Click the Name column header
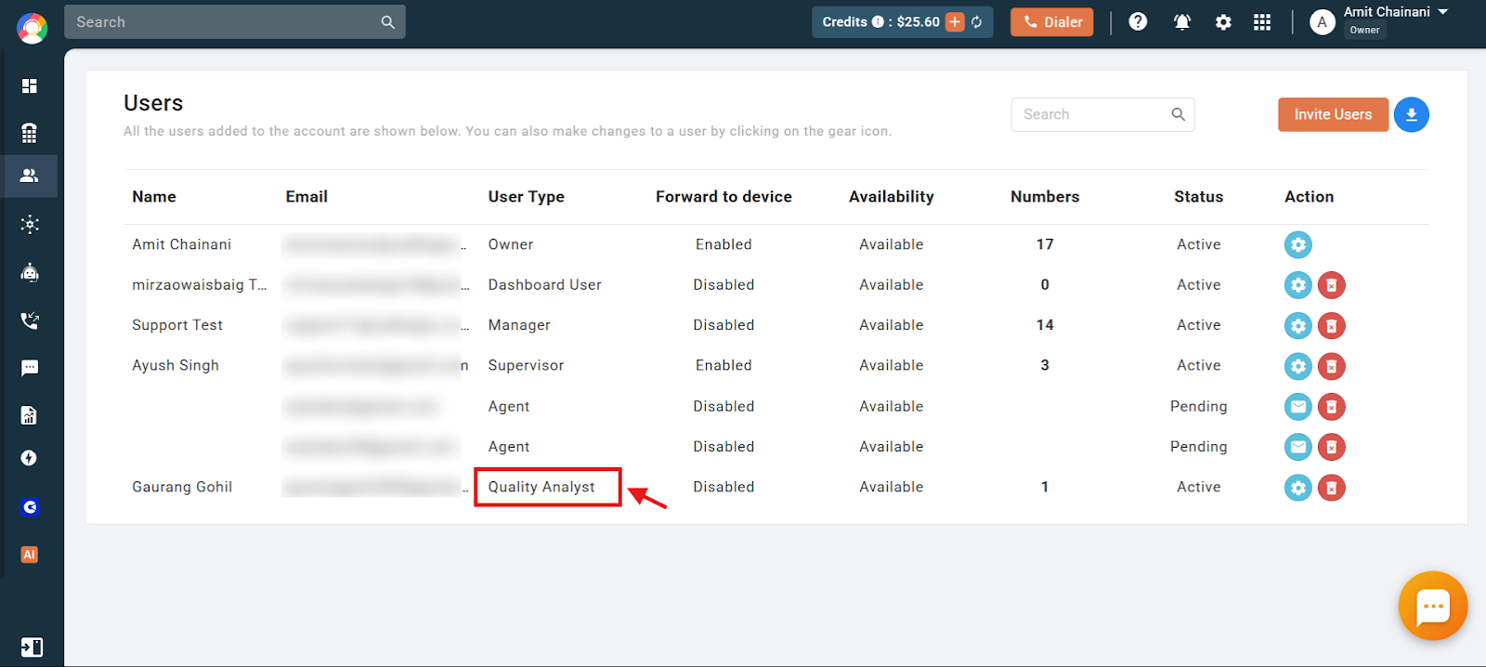Screen dimensions: 1486x667 pos(154,197)
